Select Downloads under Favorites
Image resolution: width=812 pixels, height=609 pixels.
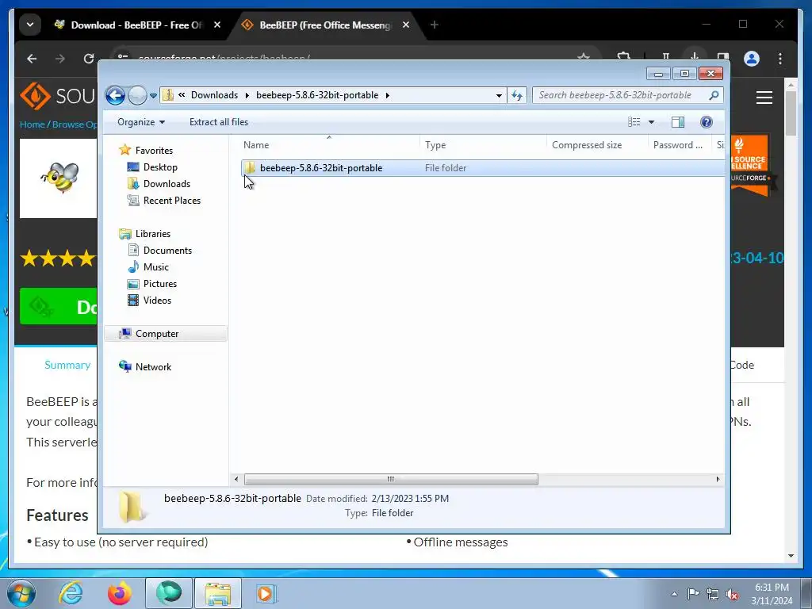tap(167, 184)
